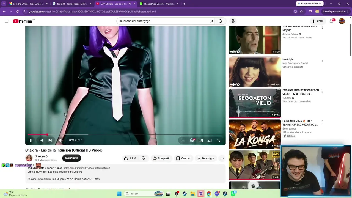Click the taskbar Buscar search box

[144, 194]
